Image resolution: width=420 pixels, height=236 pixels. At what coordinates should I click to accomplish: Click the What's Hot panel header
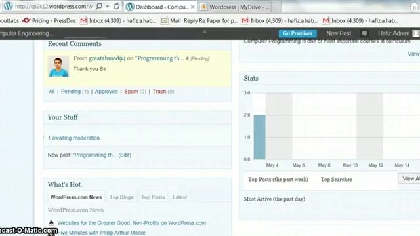click(x=137, y=184)
